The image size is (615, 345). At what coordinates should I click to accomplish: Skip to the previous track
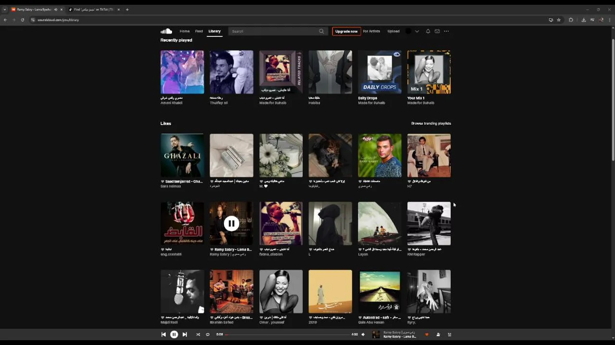point(163,334)
